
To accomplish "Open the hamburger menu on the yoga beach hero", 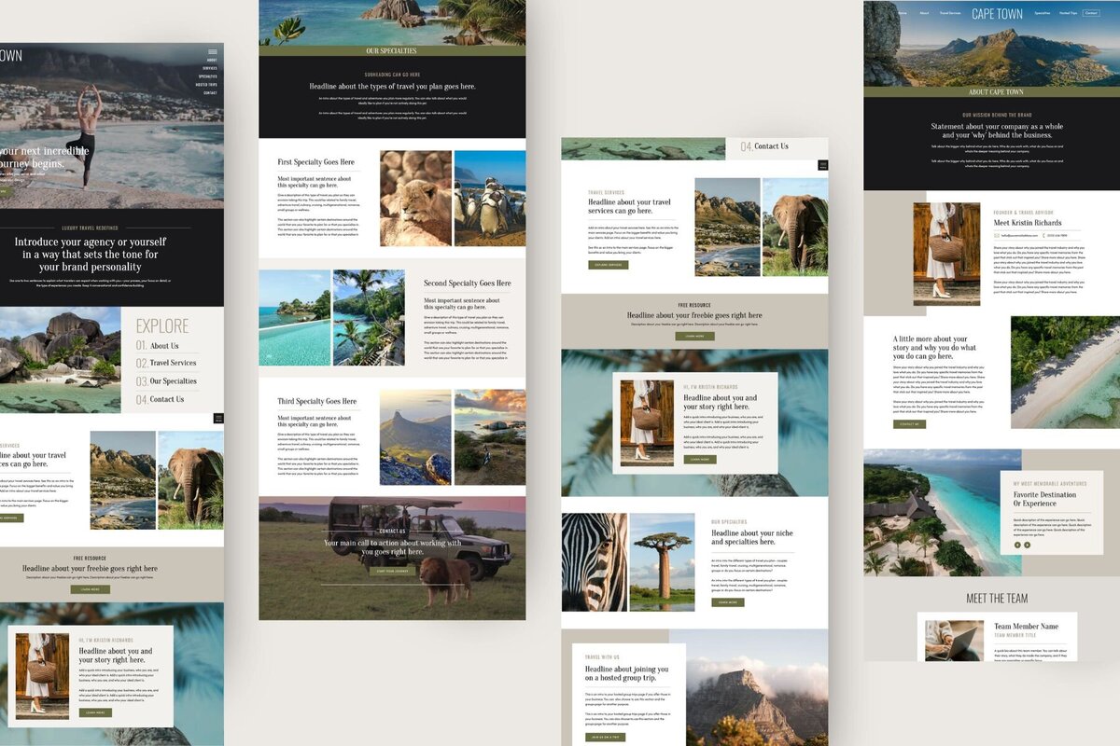I will 213,51.
